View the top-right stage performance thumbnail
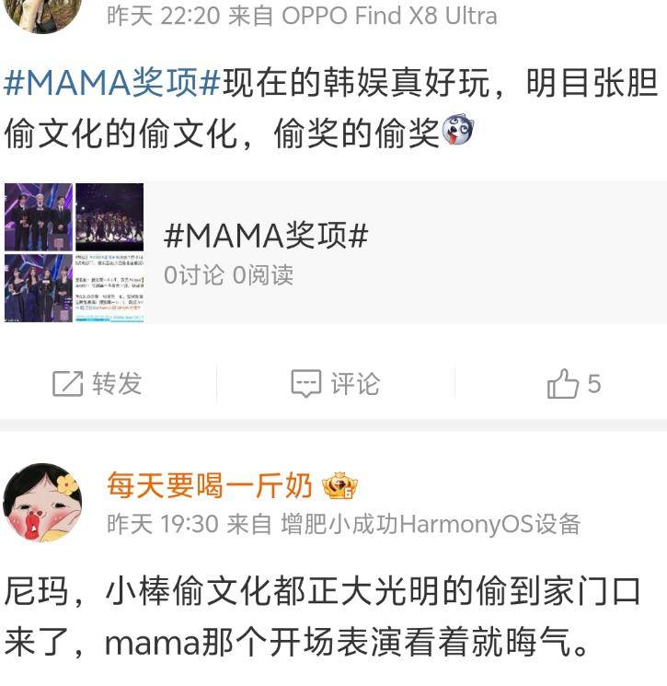Viewport: 667px width, 686px height. click(109, 217)
